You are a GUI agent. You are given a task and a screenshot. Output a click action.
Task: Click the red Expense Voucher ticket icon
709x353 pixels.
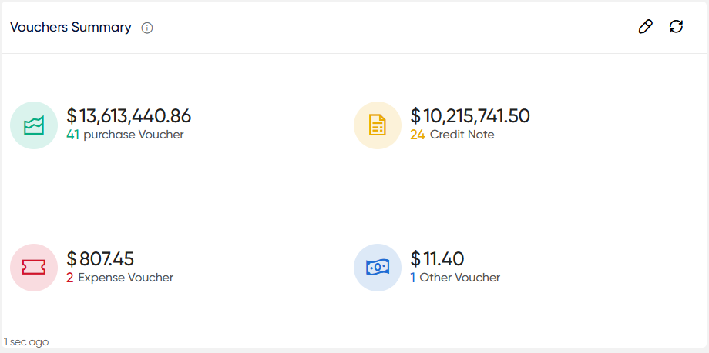tap(34, 268)
